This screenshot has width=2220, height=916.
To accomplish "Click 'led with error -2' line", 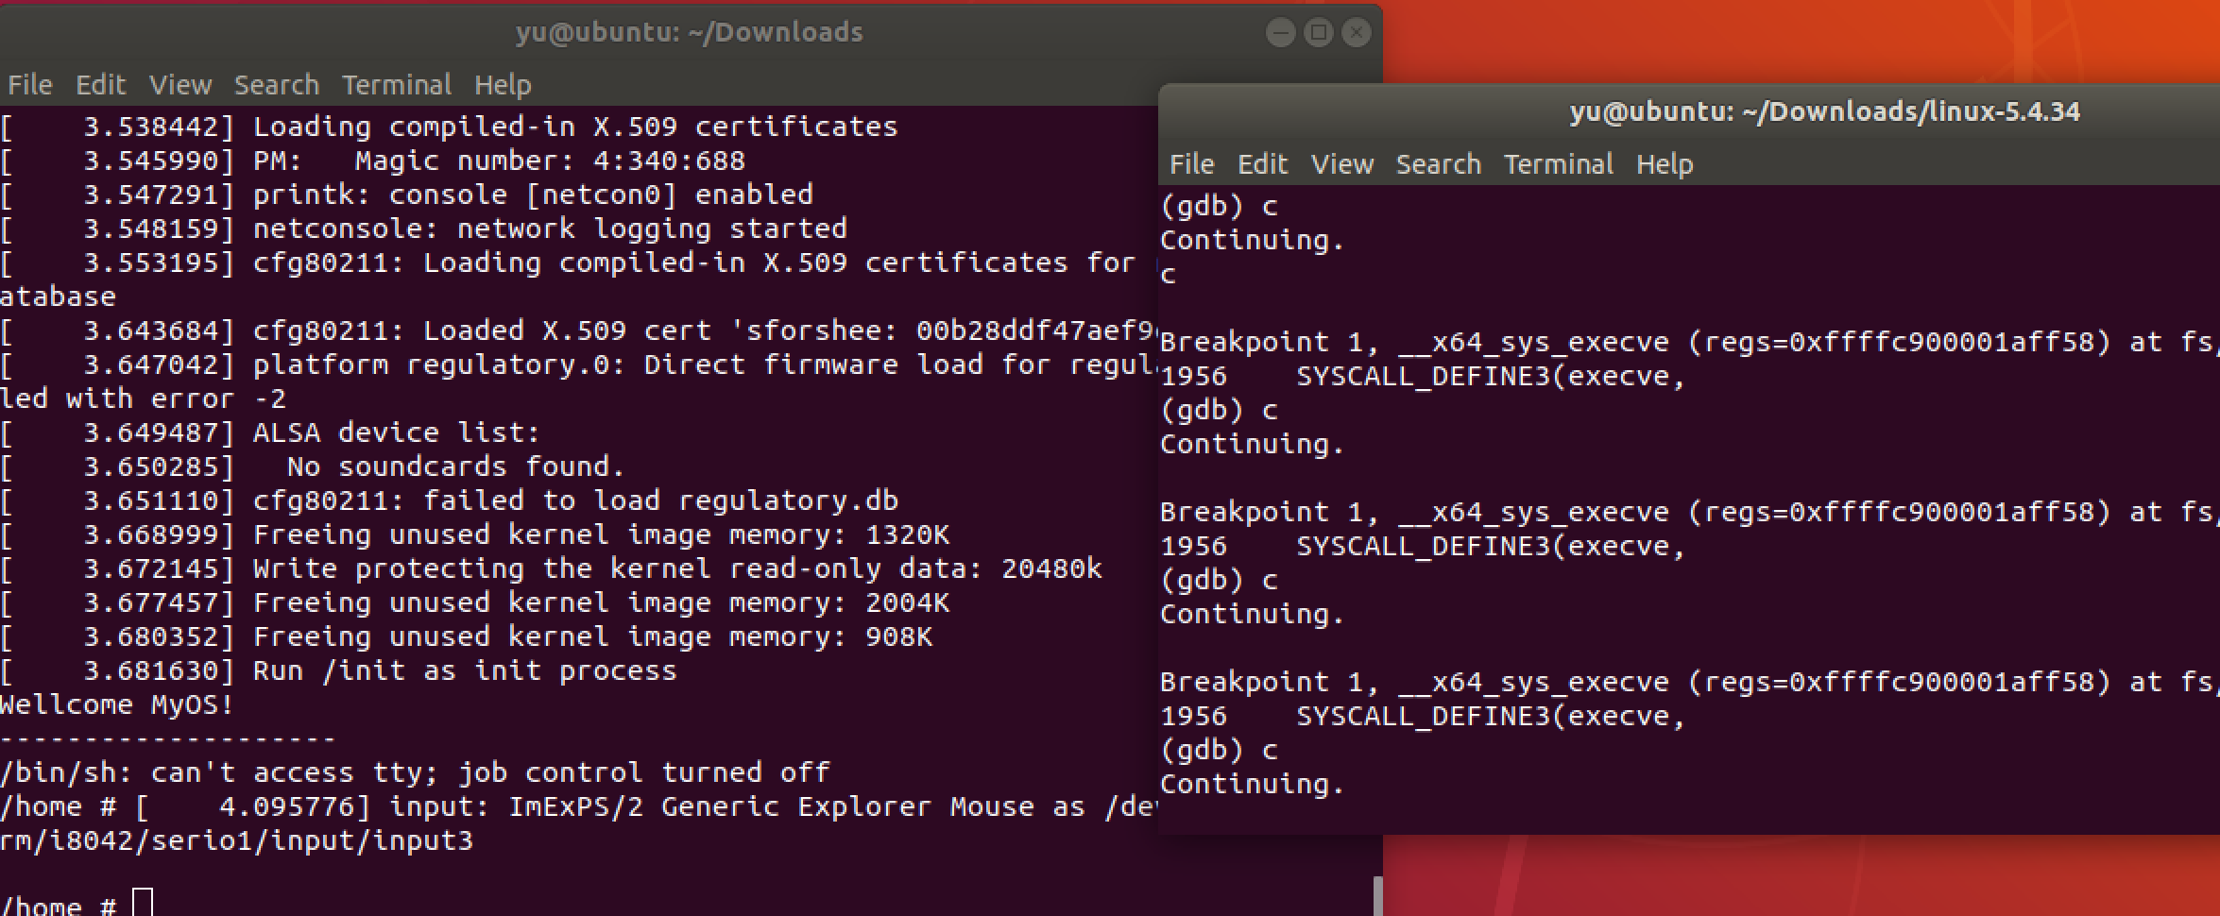I will point(143,399).
